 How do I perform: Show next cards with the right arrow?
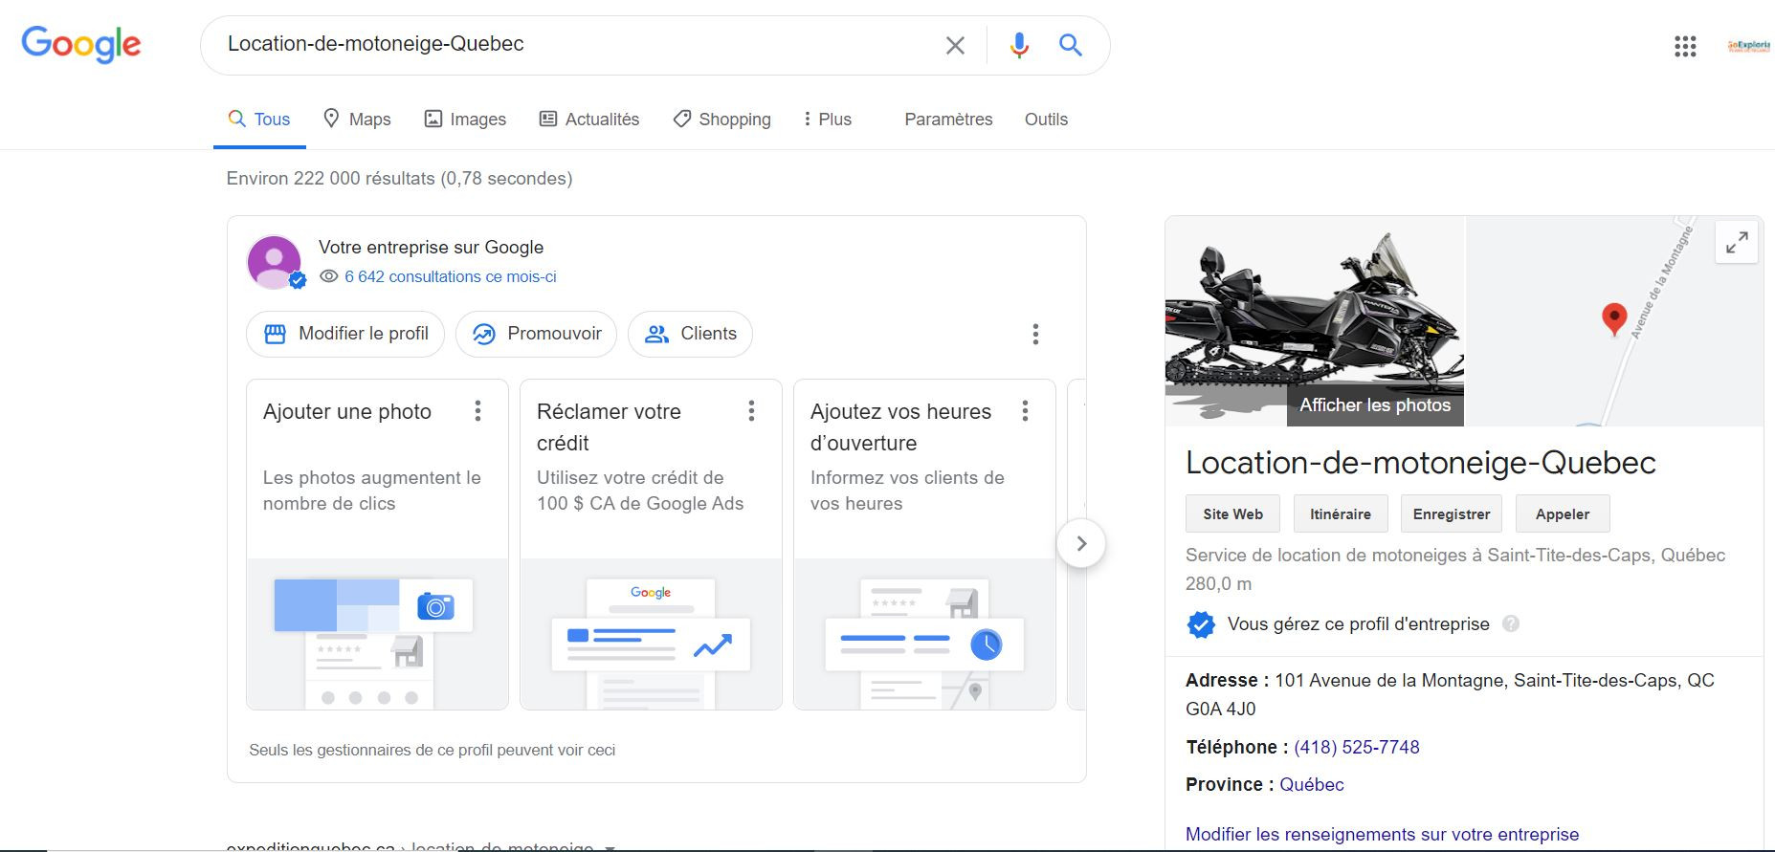tap(1081, 543)
